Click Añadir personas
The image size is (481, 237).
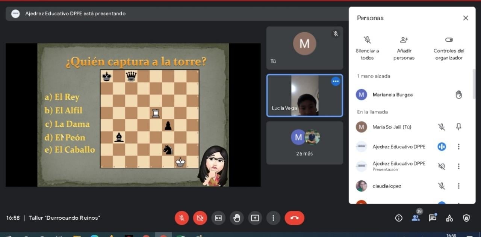click(404, 48)
